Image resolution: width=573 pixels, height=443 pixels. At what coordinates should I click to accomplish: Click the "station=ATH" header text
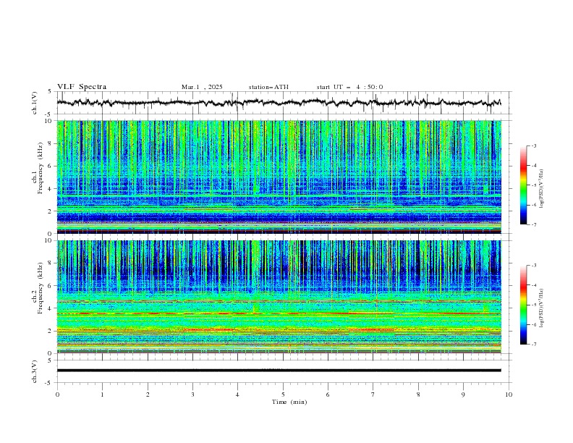(x=268, y=87)
